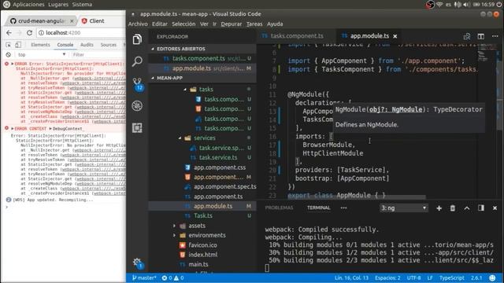This screenshot has height=283, width=504.
Task: Open the Search view in activity bar
Action: coord(137,61)
